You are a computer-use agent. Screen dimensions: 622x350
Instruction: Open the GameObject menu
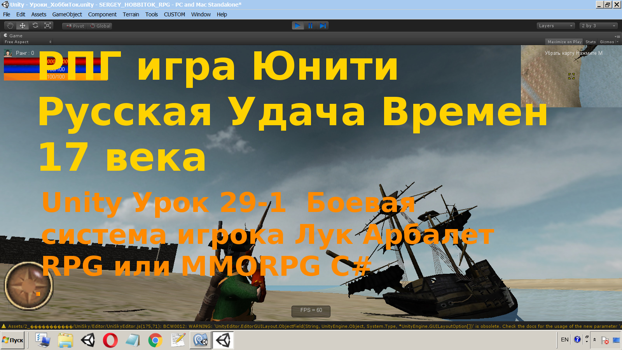pos(67,14)
